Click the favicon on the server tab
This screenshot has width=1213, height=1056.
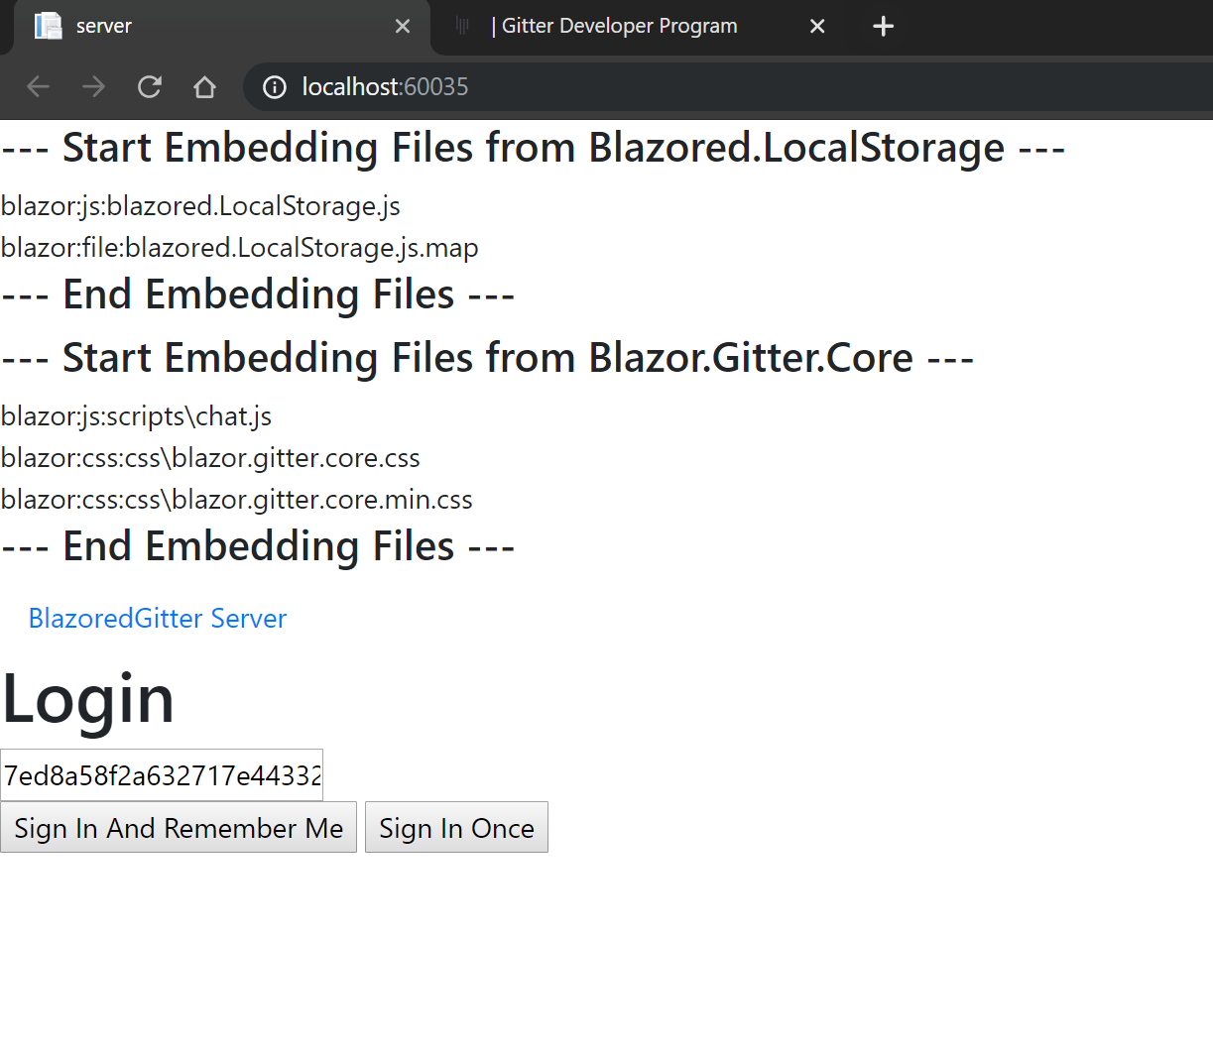48,26
